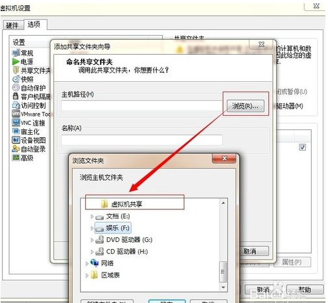Click the 浏览(R)... browse button

(246, 106)
